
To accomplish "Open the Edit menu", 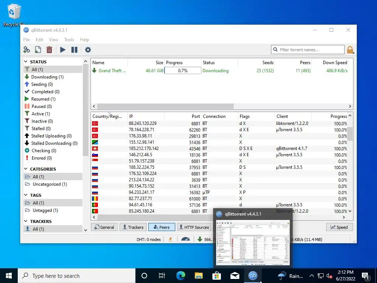I will click(x=39, y=40).
